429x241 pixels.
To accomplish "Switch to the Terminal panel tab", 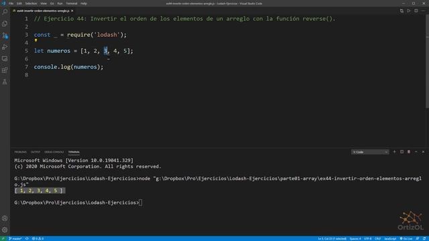I will click(x=74, y=152).
